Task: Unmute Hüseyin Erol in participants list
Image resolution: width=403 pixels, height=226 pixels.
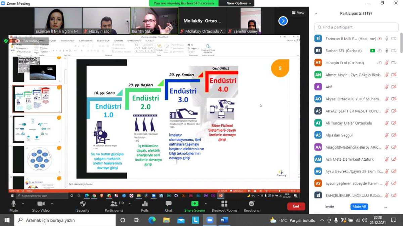Action: click(x=387, y=63)
